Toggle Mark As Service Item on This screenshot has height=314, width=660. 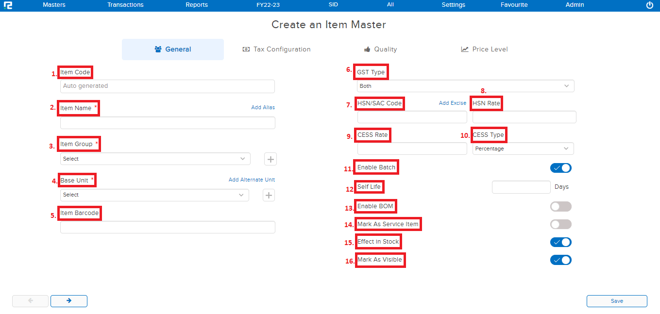[x=560, y=224]
